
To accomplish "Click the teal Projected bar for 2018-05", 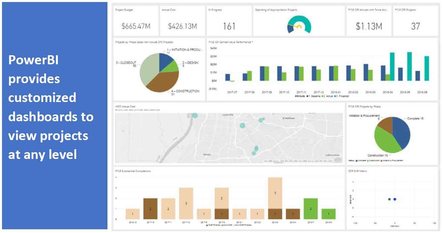I will click(409, 66).
